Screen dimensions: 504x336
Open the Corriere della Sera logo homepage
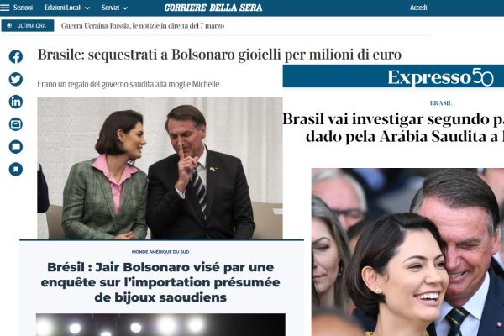[x=213, y=8]
